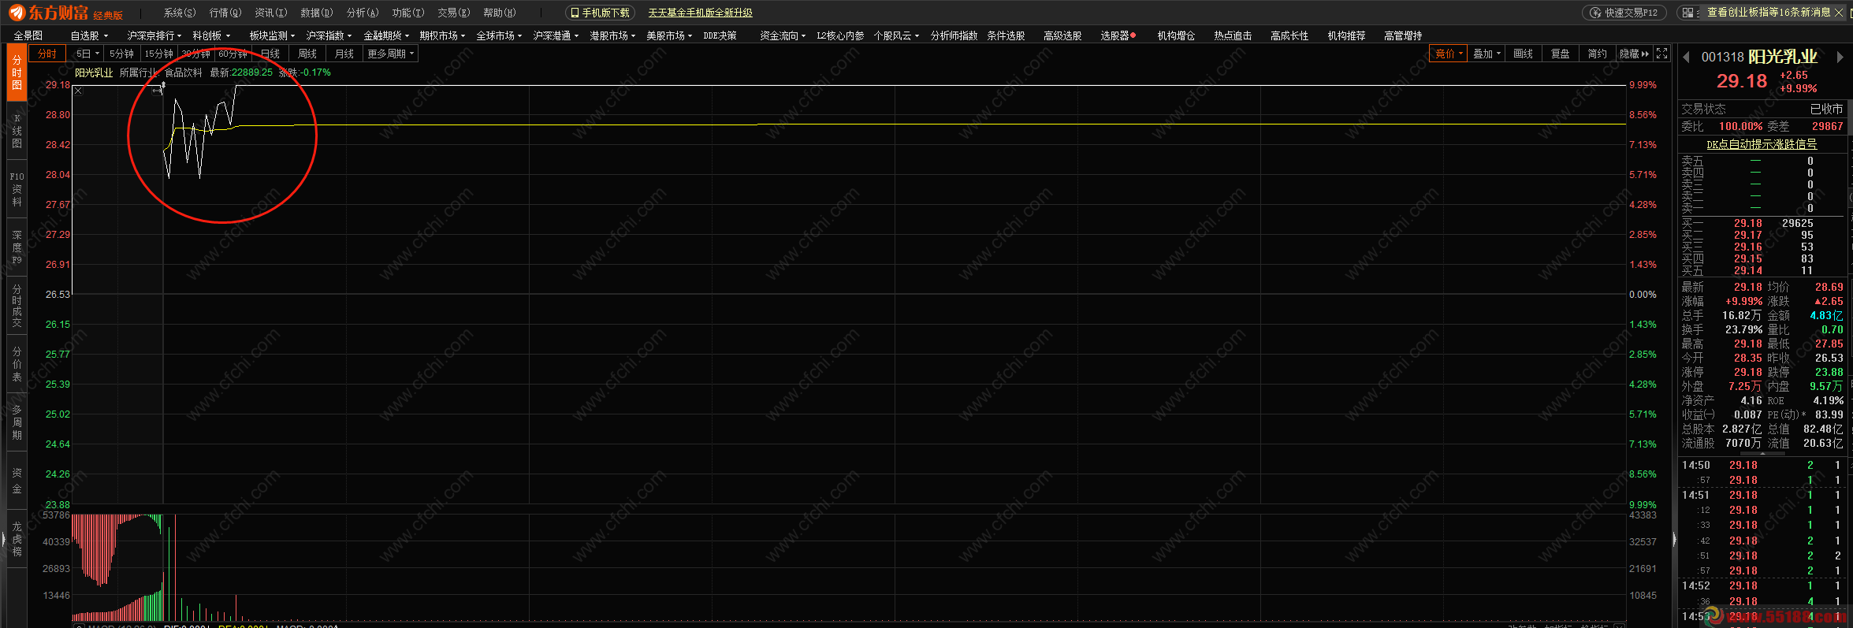Open 分时成交 in the left sidebar

point(17,306)
